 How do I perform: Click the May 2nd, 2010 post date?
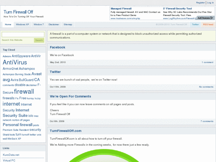(x=58, y=62)
